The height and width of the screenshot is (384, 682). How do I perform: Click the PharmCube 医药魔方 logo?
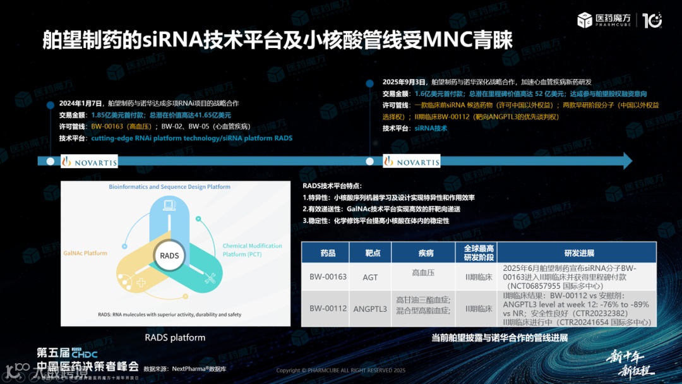604,20
